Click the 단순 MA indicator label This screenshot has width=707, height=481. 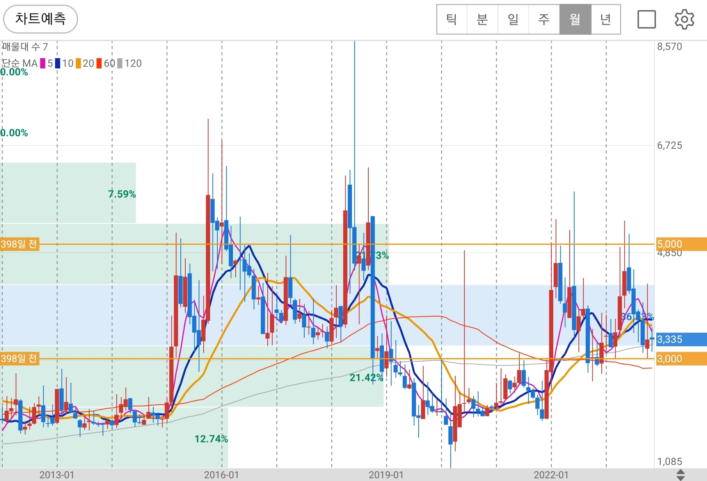(x=20, y=63)
